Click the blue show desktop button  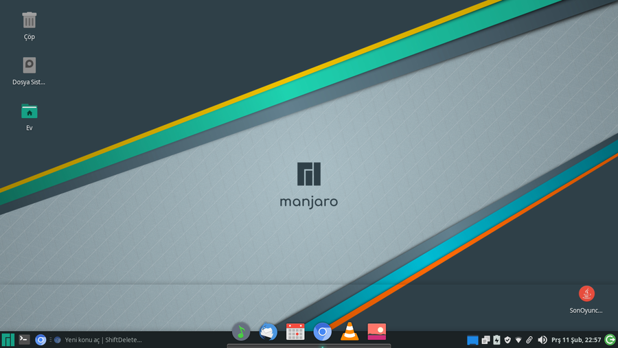pyautogui.click(x=472, y=340)
